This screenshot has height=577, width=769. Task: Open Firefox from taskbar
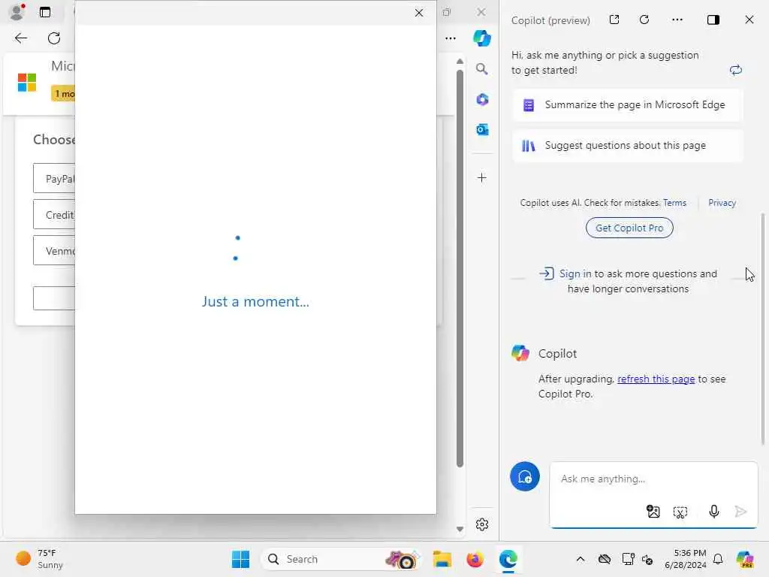coord(475,559)
